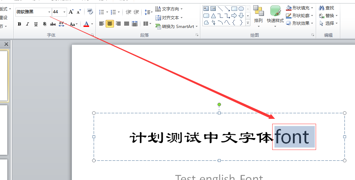Image resolution: width=355 pixels, height=180 pixels.
Task: Open font color dropdown arrow
Action: [92, 24]
